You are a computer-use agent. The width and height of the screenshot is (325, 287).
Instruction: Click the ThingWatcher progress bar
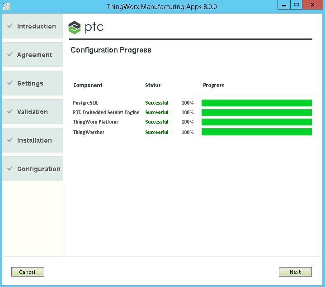257,132
